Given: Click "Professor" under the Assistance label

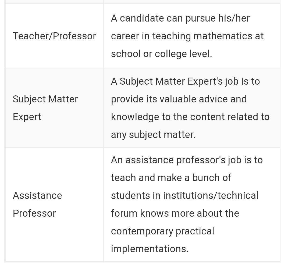Looking at the screenshot, I should point(34,213).
